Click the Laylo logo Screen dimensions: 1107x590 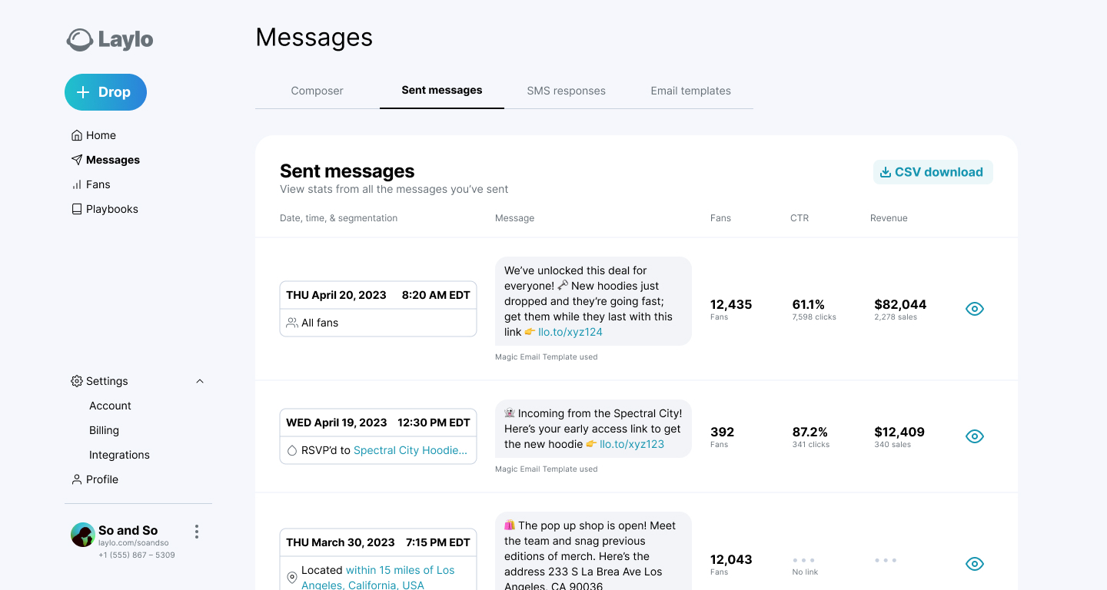[x=110, y=40]
